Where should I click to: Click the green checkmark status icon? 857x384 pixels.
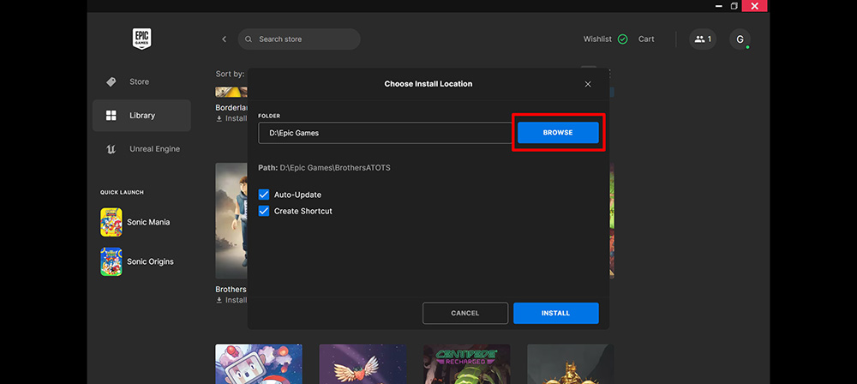tap(622, 39)
